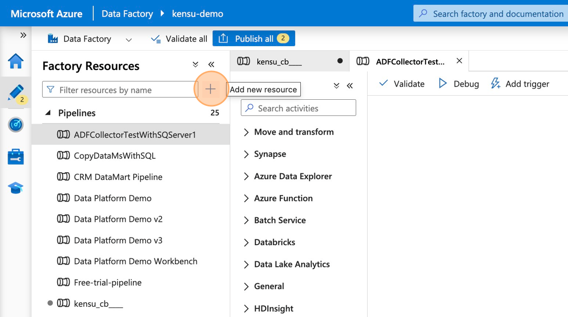Close the ADFCollectorTest tab
The height and width of the screenshot is (317, 568).
tap(459, 61)
